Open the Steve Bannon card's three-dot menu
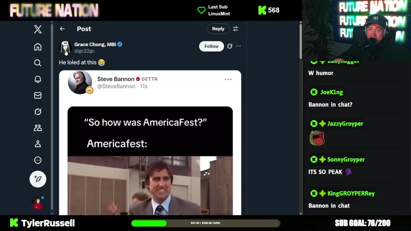 [x=228, y=79]
